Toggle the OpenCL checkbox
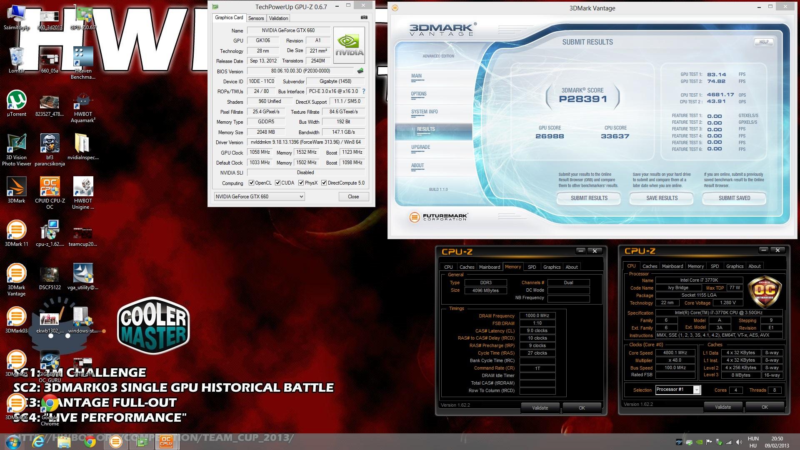The image size is (800, 450). click(x=251, y=183)
